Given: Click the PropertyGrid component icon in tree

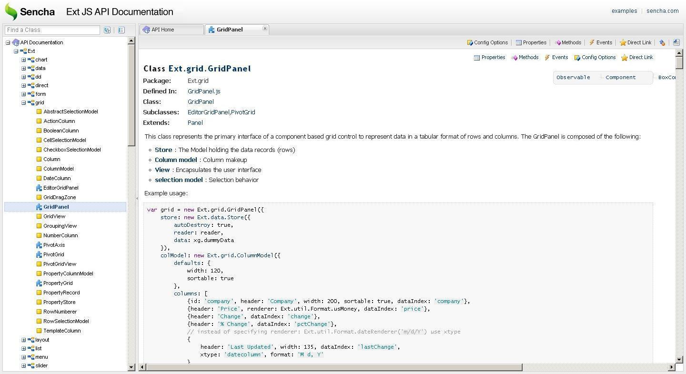Looking at the screenshot, I should (39, 283).
